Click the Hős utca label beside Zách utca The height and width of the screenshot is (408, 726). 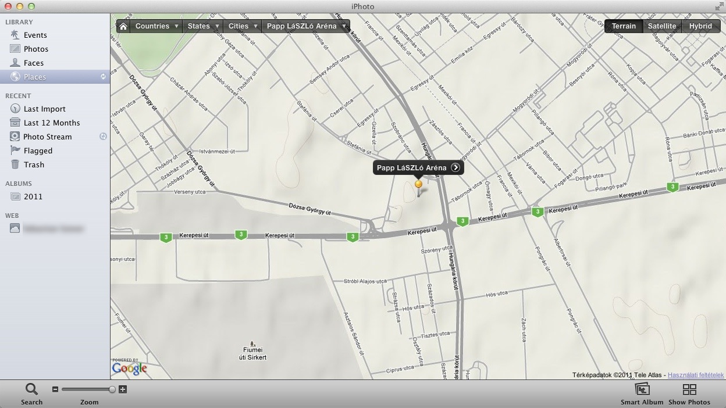click(497, 295)
